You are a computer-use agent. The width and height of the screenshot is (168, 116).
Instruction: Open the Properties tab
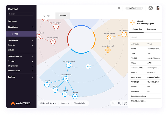tap(137, 29)
